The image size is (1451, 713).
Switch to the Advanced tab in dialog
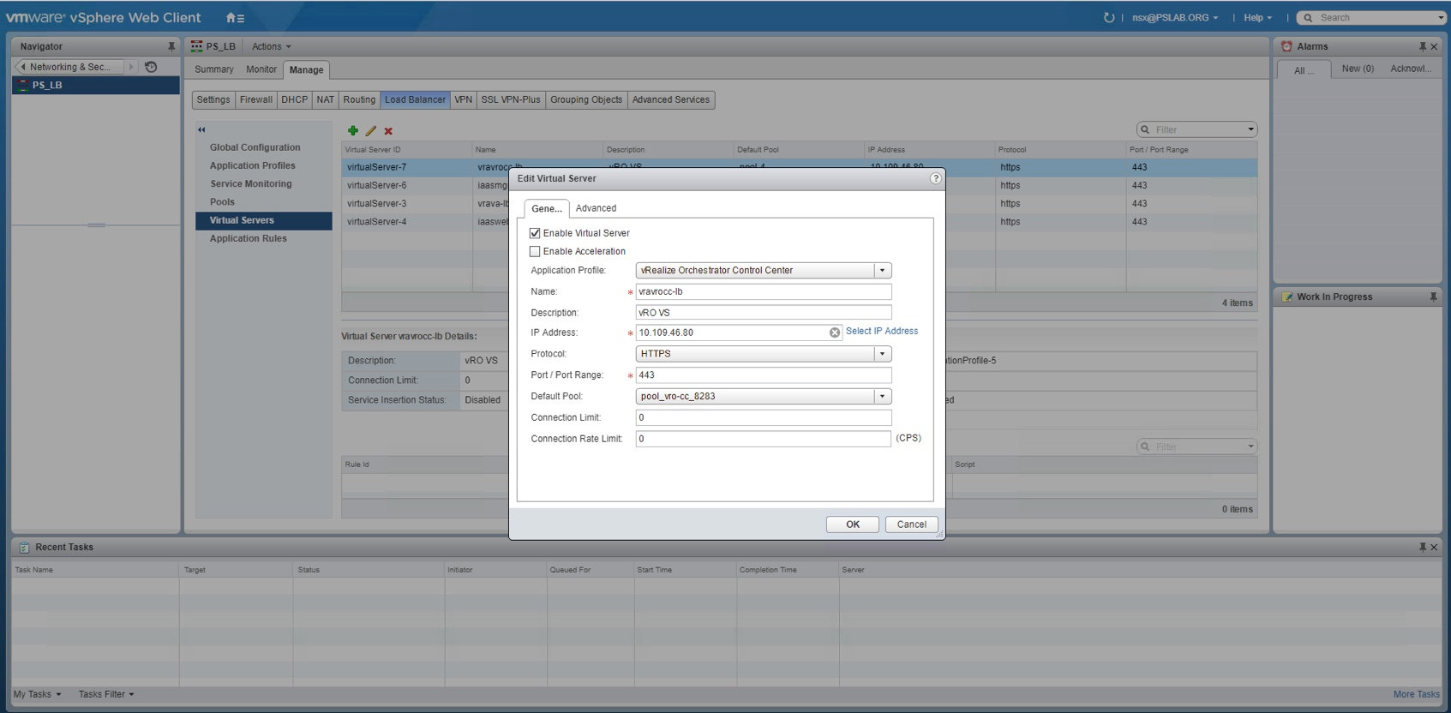596,208
